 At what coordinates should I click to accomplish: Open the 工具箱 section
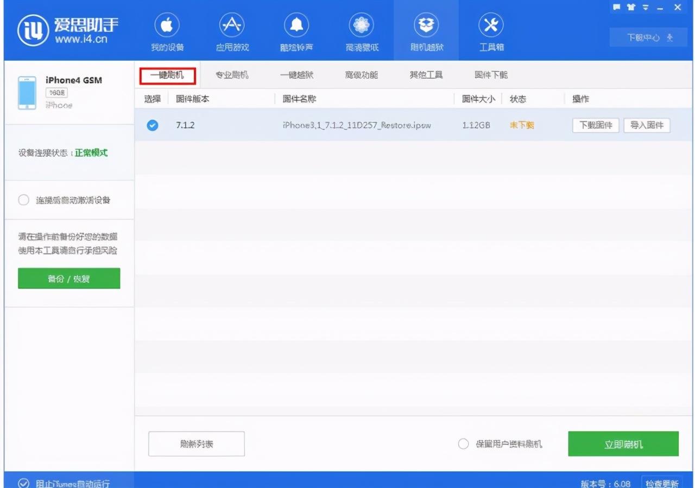pos(491,30)
